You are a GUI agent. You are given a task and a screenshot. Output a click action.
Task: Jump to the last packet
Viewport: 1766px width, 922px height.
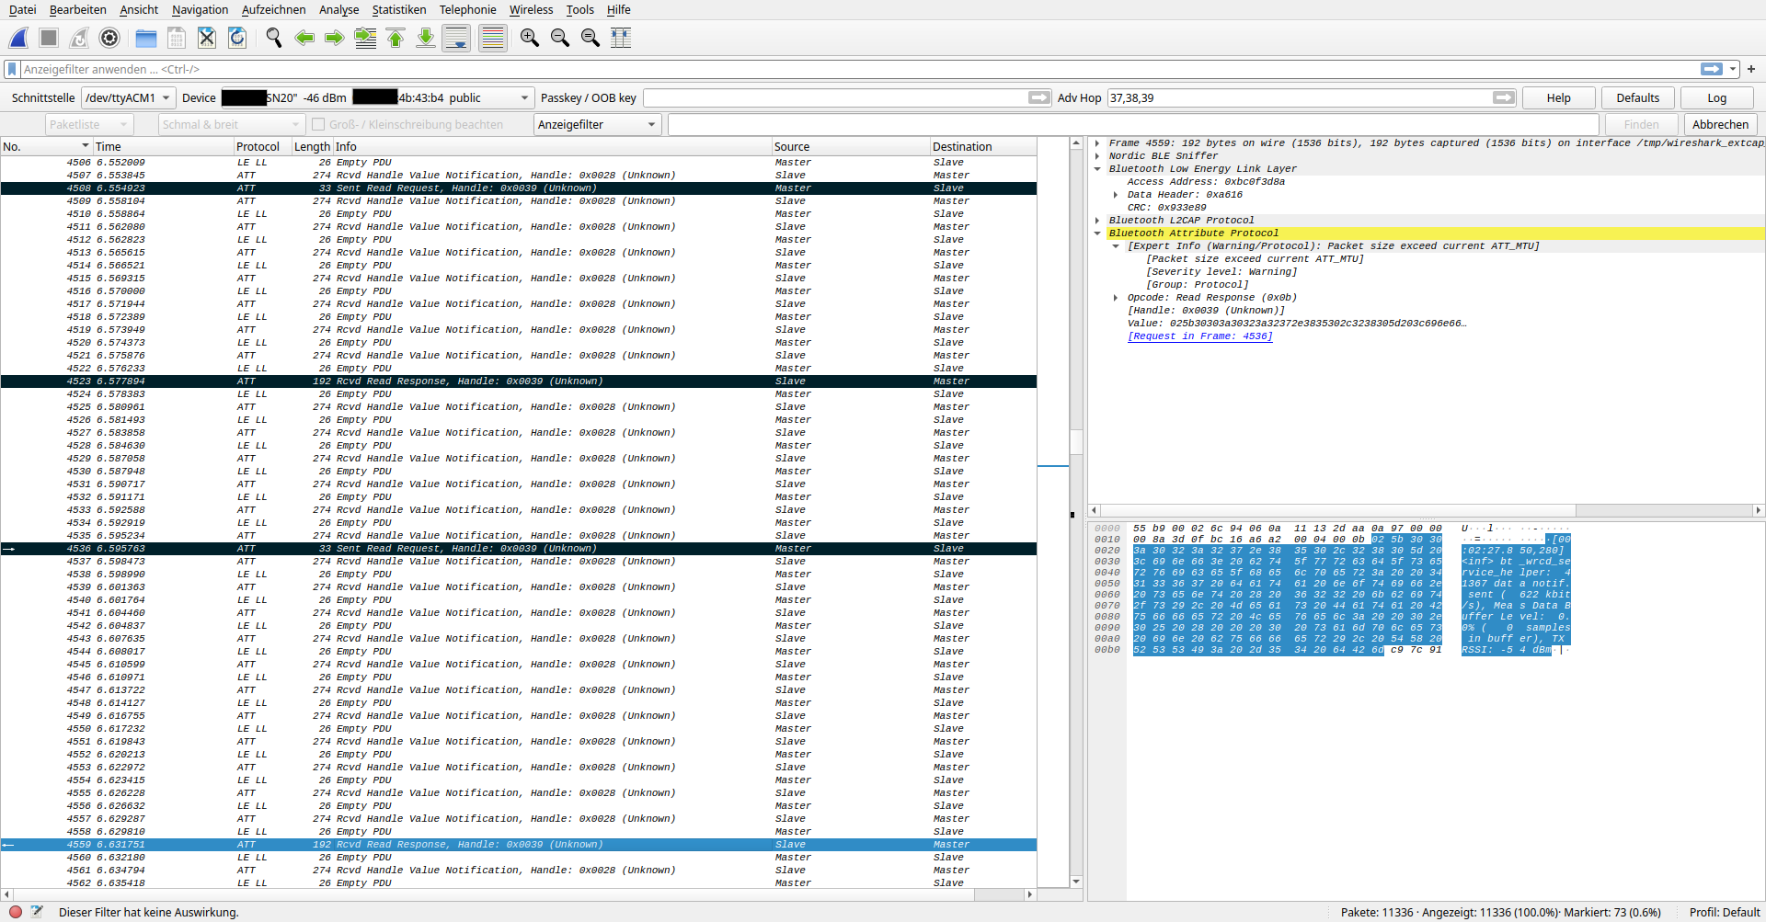[x=425, y=38]
